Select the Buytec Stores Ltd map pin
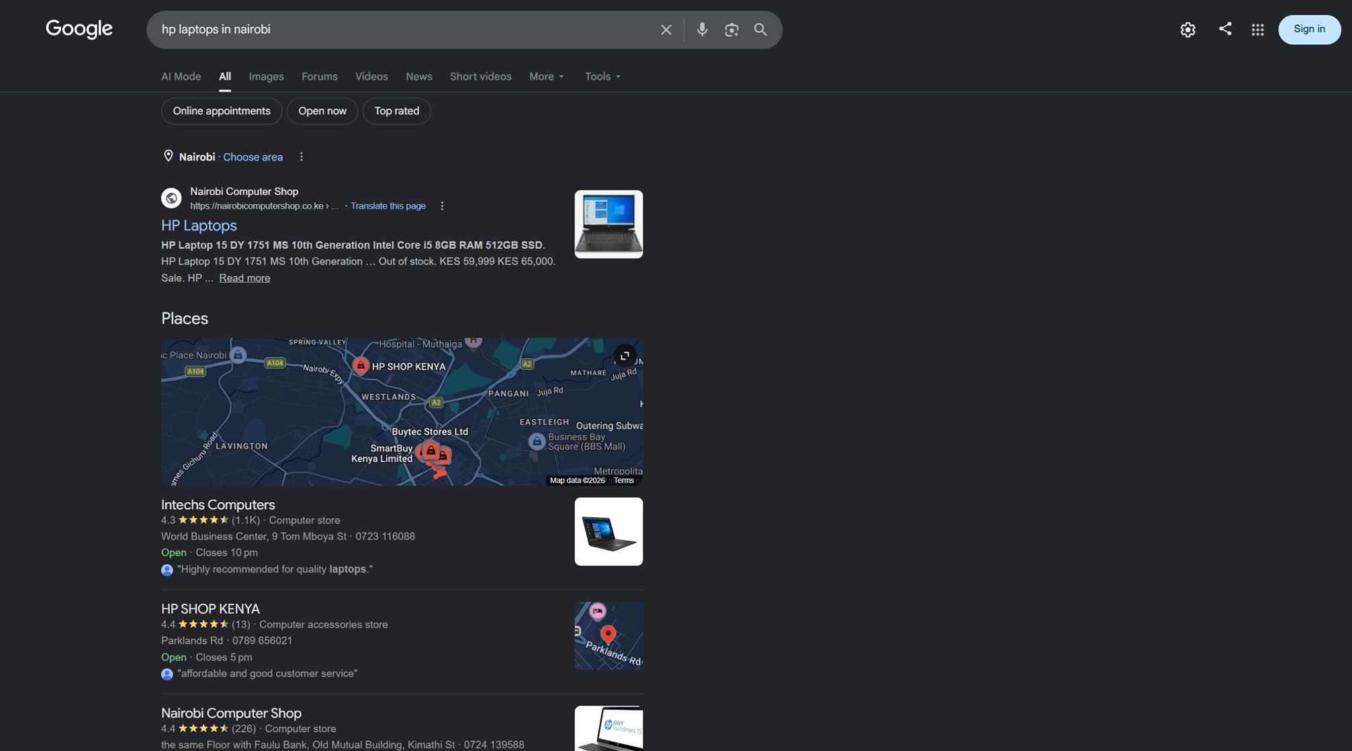The height and width of the screenshot is (751, 1352). pos(431,450)
